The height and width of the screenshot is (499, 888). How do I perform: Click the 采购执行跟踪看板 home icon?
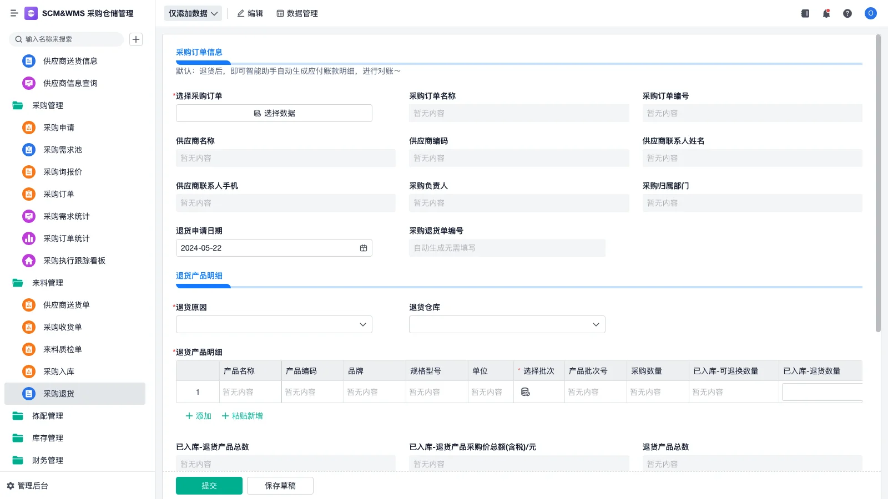[x=29, y=261]
